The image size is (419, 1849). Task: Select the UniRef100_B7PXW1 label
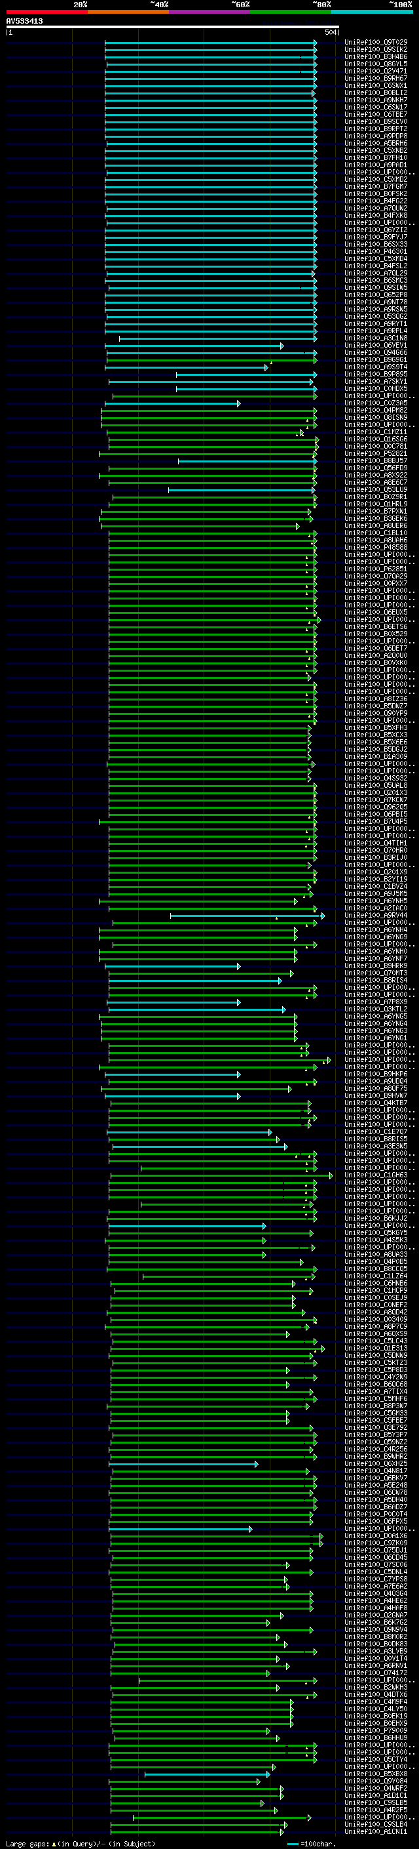[376, 511]
